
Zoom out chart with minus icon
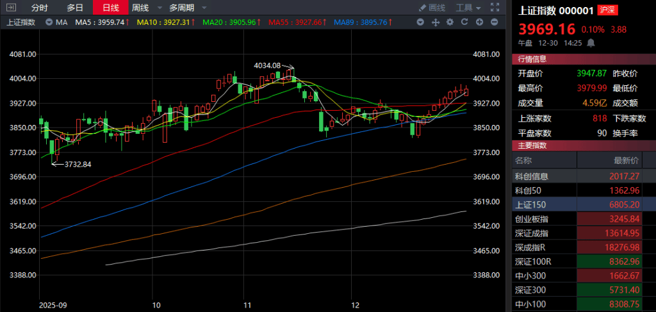click(494, 22)
